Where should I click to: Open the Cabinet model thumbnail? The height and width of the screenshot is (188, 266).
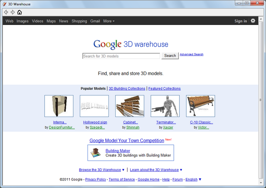130,106
